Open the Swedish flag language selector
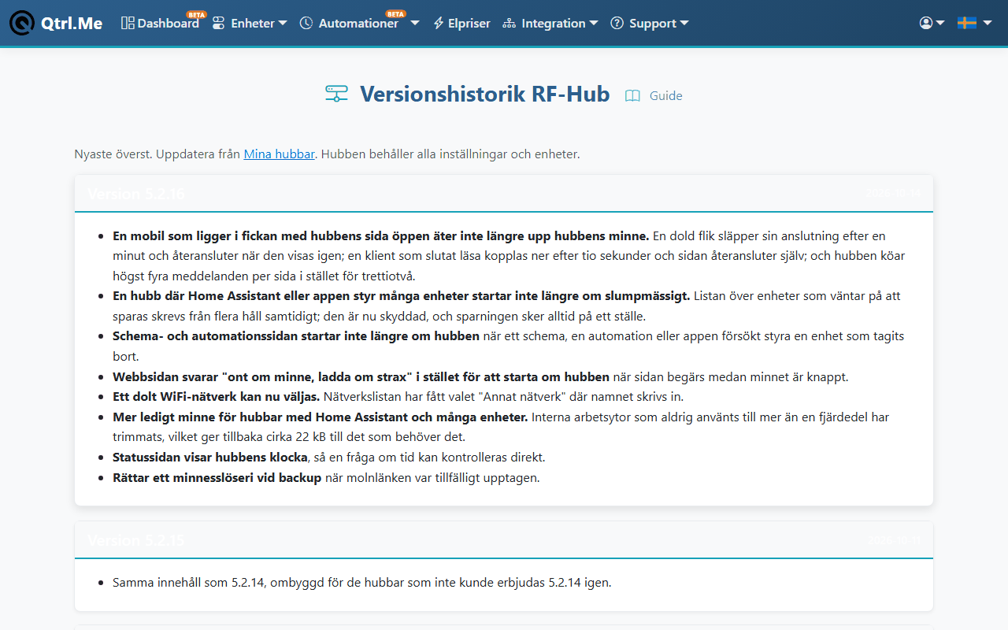Screen dimensions: 1008x630 coord(974,23)
